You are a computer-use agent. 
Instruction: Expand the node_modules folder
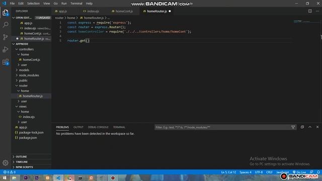pyautogui.click(x=29, y=75)
